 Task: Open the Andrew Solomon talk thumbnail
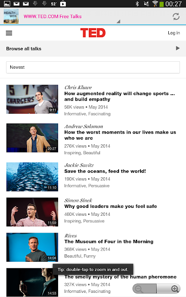pyautogui.click(x=32, y=138)
